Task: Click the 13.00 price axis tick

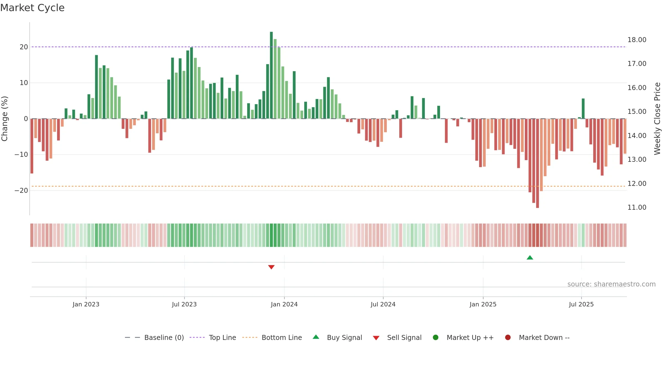Action: [637, 160]
